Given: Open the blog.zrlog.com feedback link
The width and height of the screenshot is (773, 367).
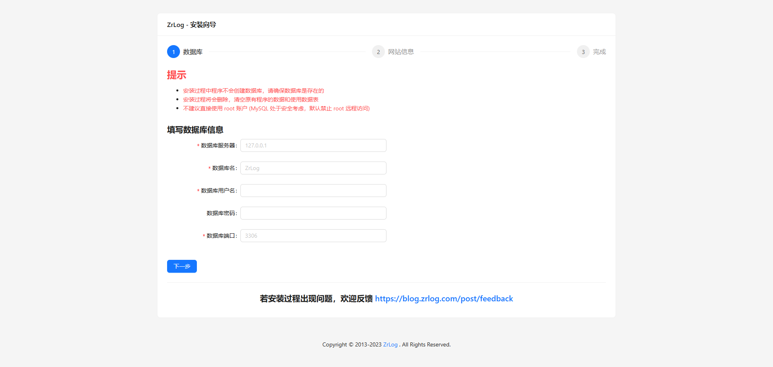Looking at the screenshot, I should click(x=444, y=299).
